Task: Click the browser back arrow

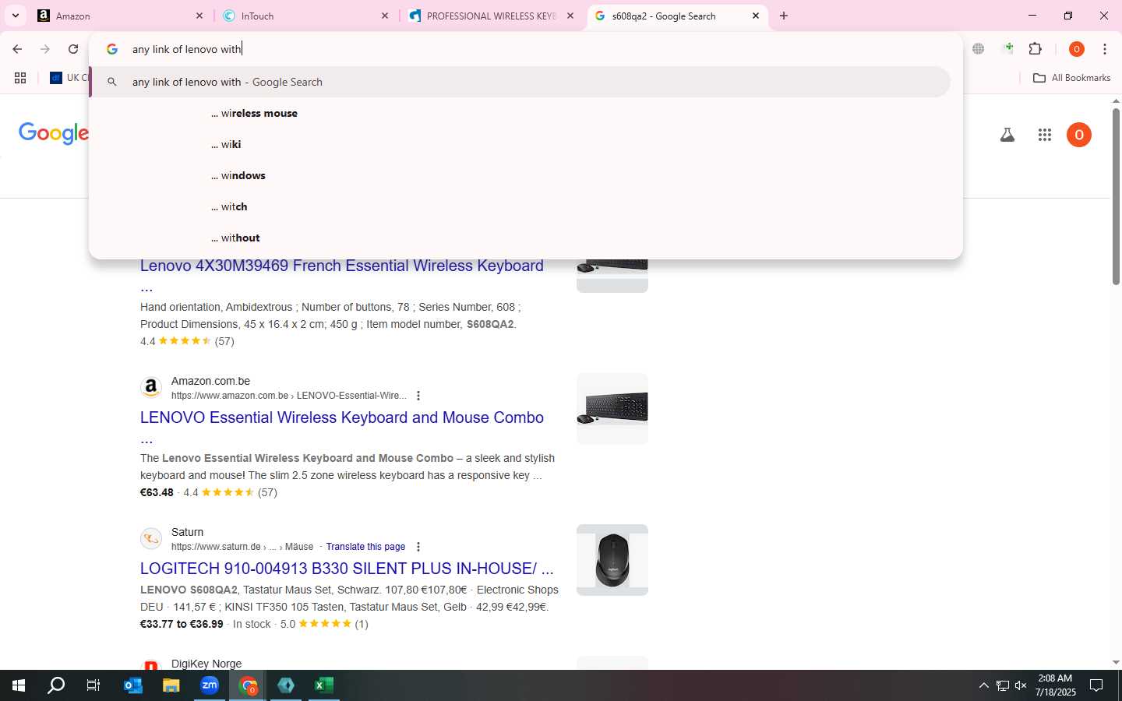Action: 17,49
